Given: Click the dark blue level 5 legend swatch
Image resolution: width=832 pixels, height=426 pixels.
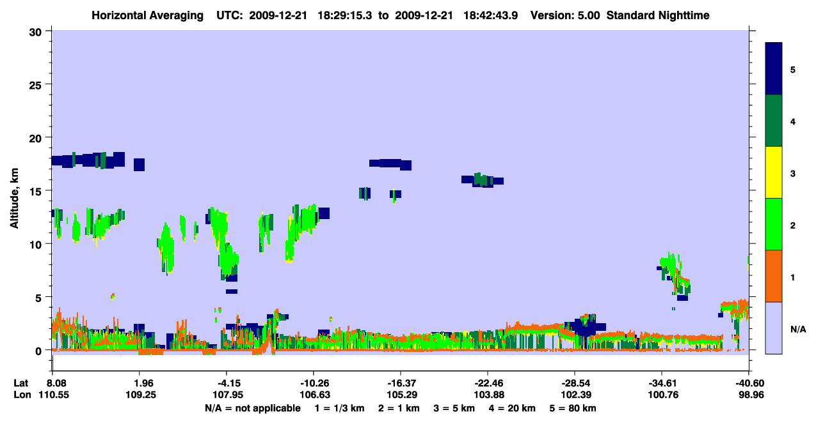Looking at the screenshot, I should point(774,69).
